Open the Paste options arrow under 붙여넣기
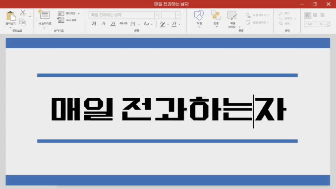Screen dimensions: 336x189 point(10,28)
